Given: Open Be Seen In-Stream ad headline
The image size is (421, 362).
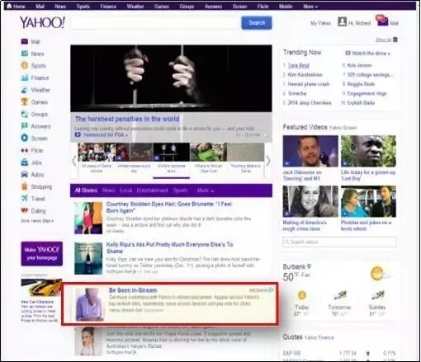Looking at the screenshot, I should tap(133, 290).
